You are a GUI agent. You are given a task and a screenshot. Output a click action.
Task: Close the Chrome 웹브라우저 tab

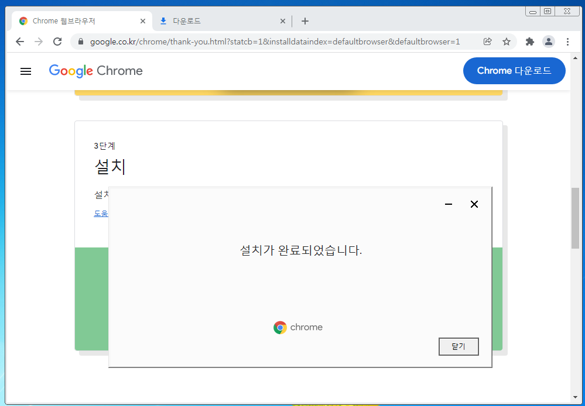point(142,21)
